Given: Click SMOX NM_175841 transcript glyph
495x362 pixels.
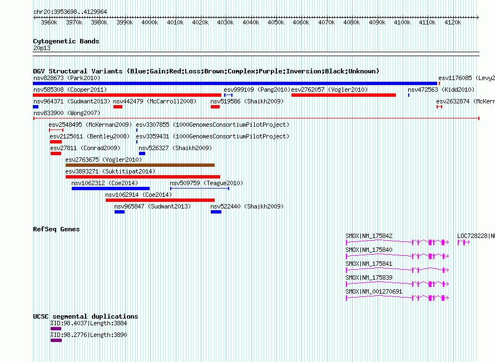Looking at the screenshot, I should (x=397, y=270).
